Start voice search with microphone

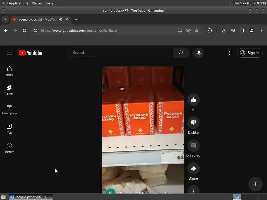[199, 53]
